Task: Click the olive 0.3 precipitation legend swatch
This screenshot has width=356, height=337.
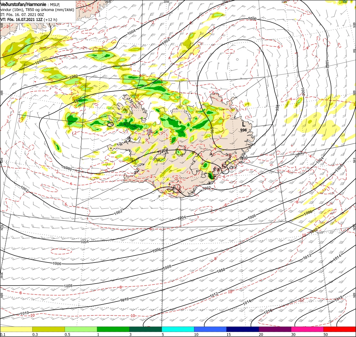Action: [x=48, y=329]
